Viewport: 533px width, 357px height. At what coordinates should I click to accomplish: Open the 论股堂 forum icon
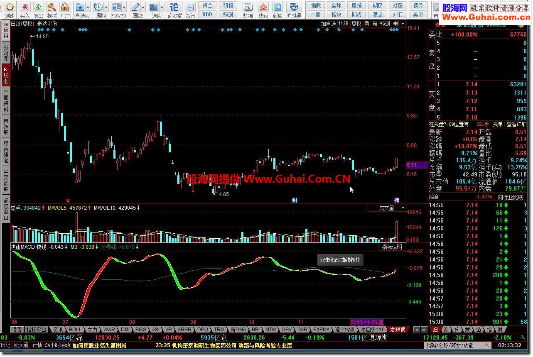pos(175,7)
